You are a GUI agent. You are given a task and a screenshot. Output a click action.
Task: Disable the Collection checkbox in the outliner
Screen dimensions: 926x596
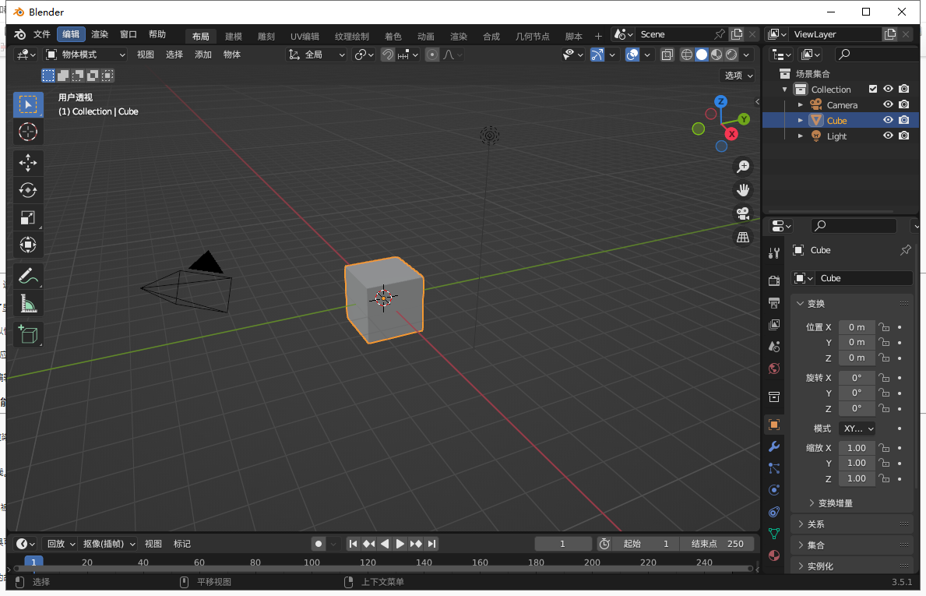pos(873,89)
